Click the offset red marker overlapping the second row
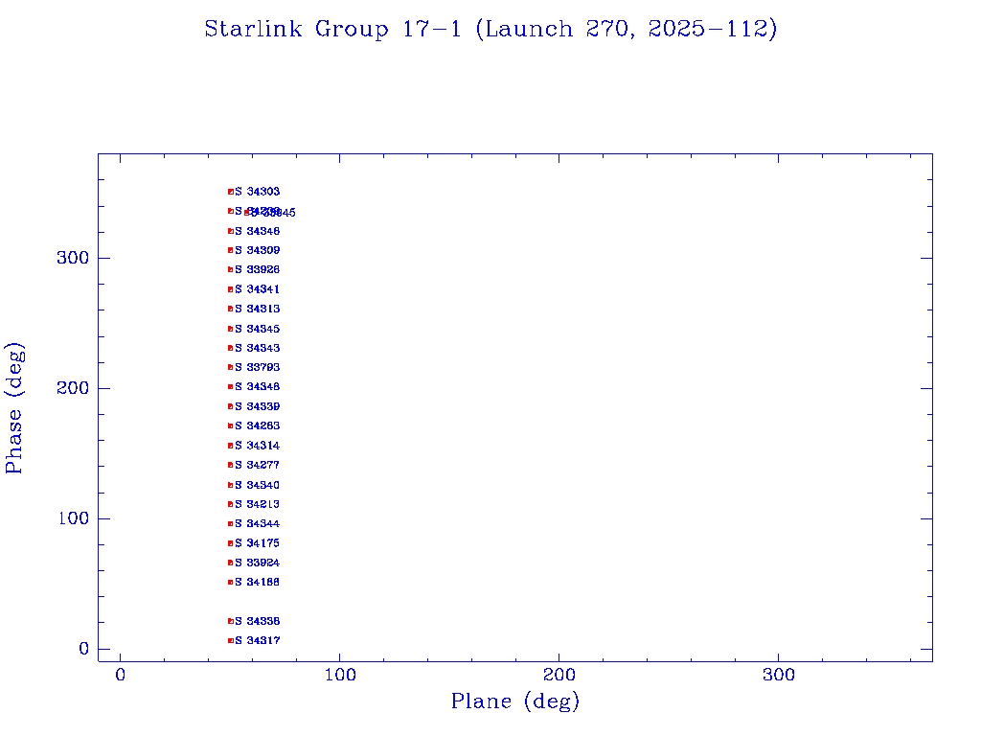 tap(247, 213)
